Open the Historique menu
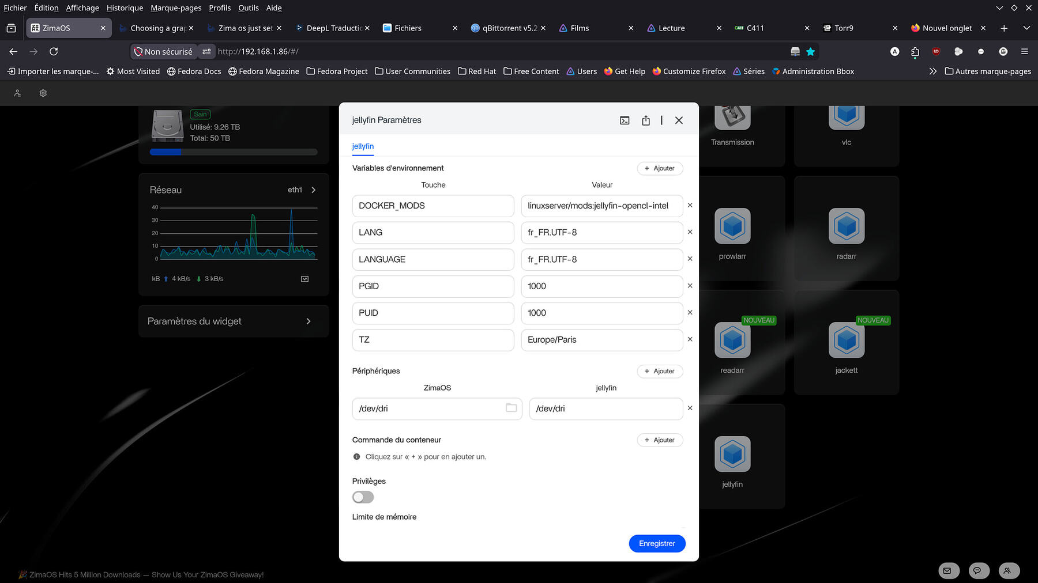Viewport: 1038px width, 583px height. [125, 8]
